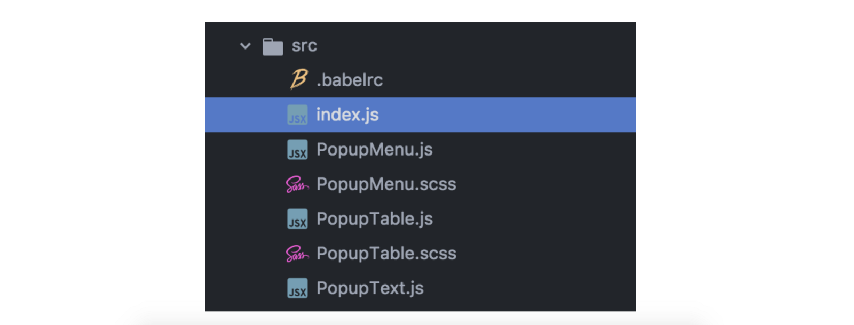Select the PopupText.js file name

click(370, 288)
